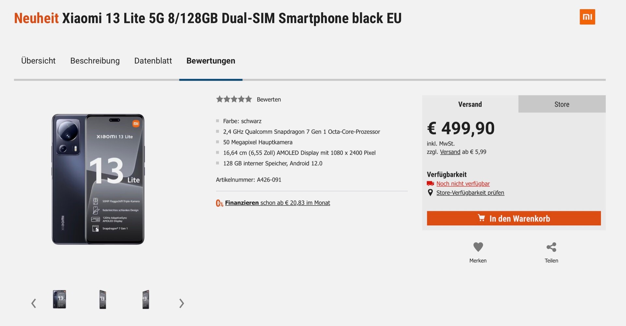Screen dimensions: 626x326
Task: Click the store location pin icon
Action: click(430, 193)
